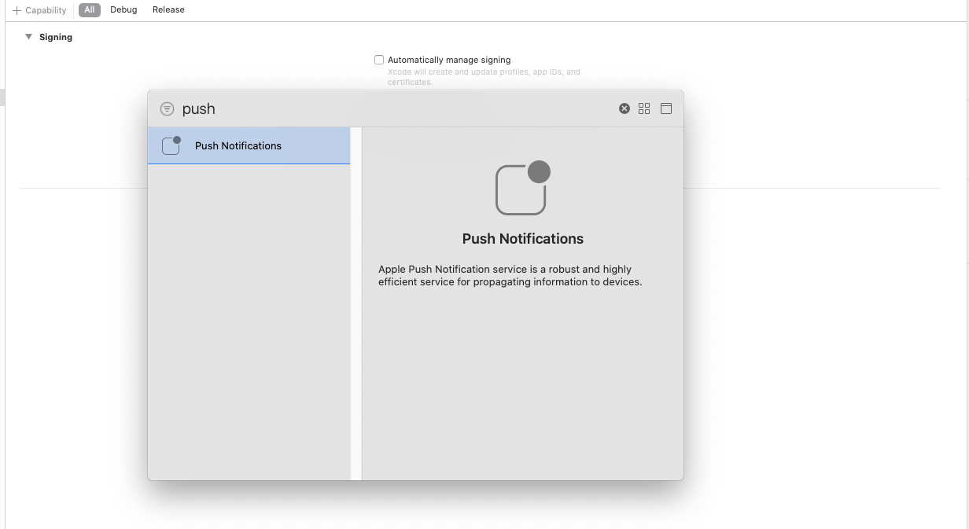
Task: Switch to the Debug tab
Action: (123, 9)
